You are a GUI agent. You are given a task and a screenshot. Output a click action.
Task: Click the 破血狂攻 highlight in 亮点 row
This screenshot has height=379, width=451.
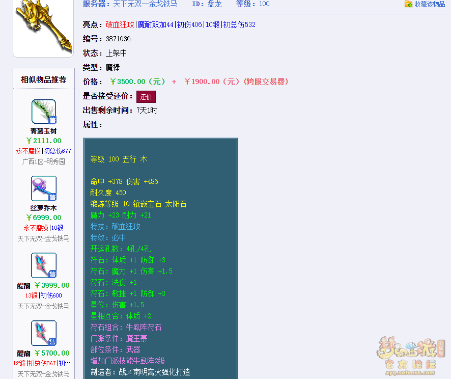pyautogui.click(x=120, y=24)
